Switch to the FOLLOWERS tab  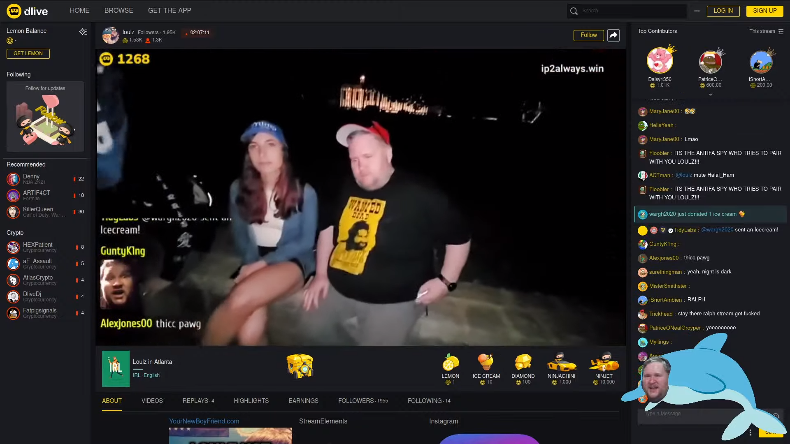click(x=363, y=401)
